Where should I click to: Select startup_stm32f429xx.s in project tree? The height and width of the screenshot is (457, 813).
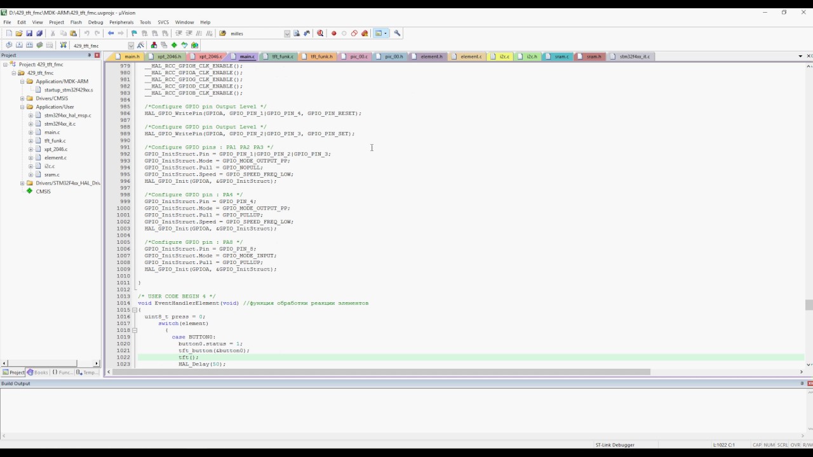(x=69, y=90)
